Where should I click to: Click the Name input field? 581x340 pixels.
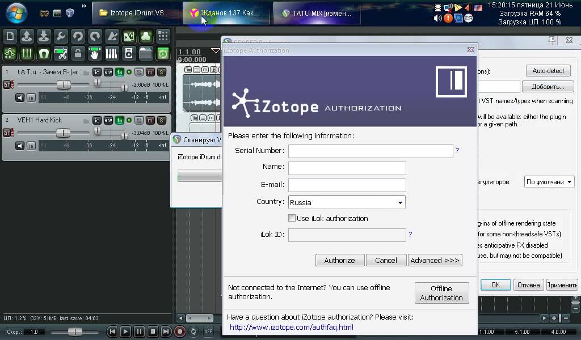[x=347, y=168]
